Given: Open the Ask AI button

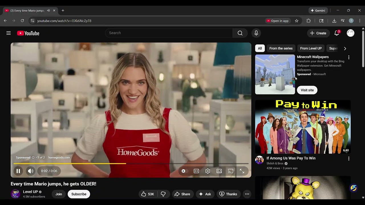Looking at the screenshot, I should (205, 194).
